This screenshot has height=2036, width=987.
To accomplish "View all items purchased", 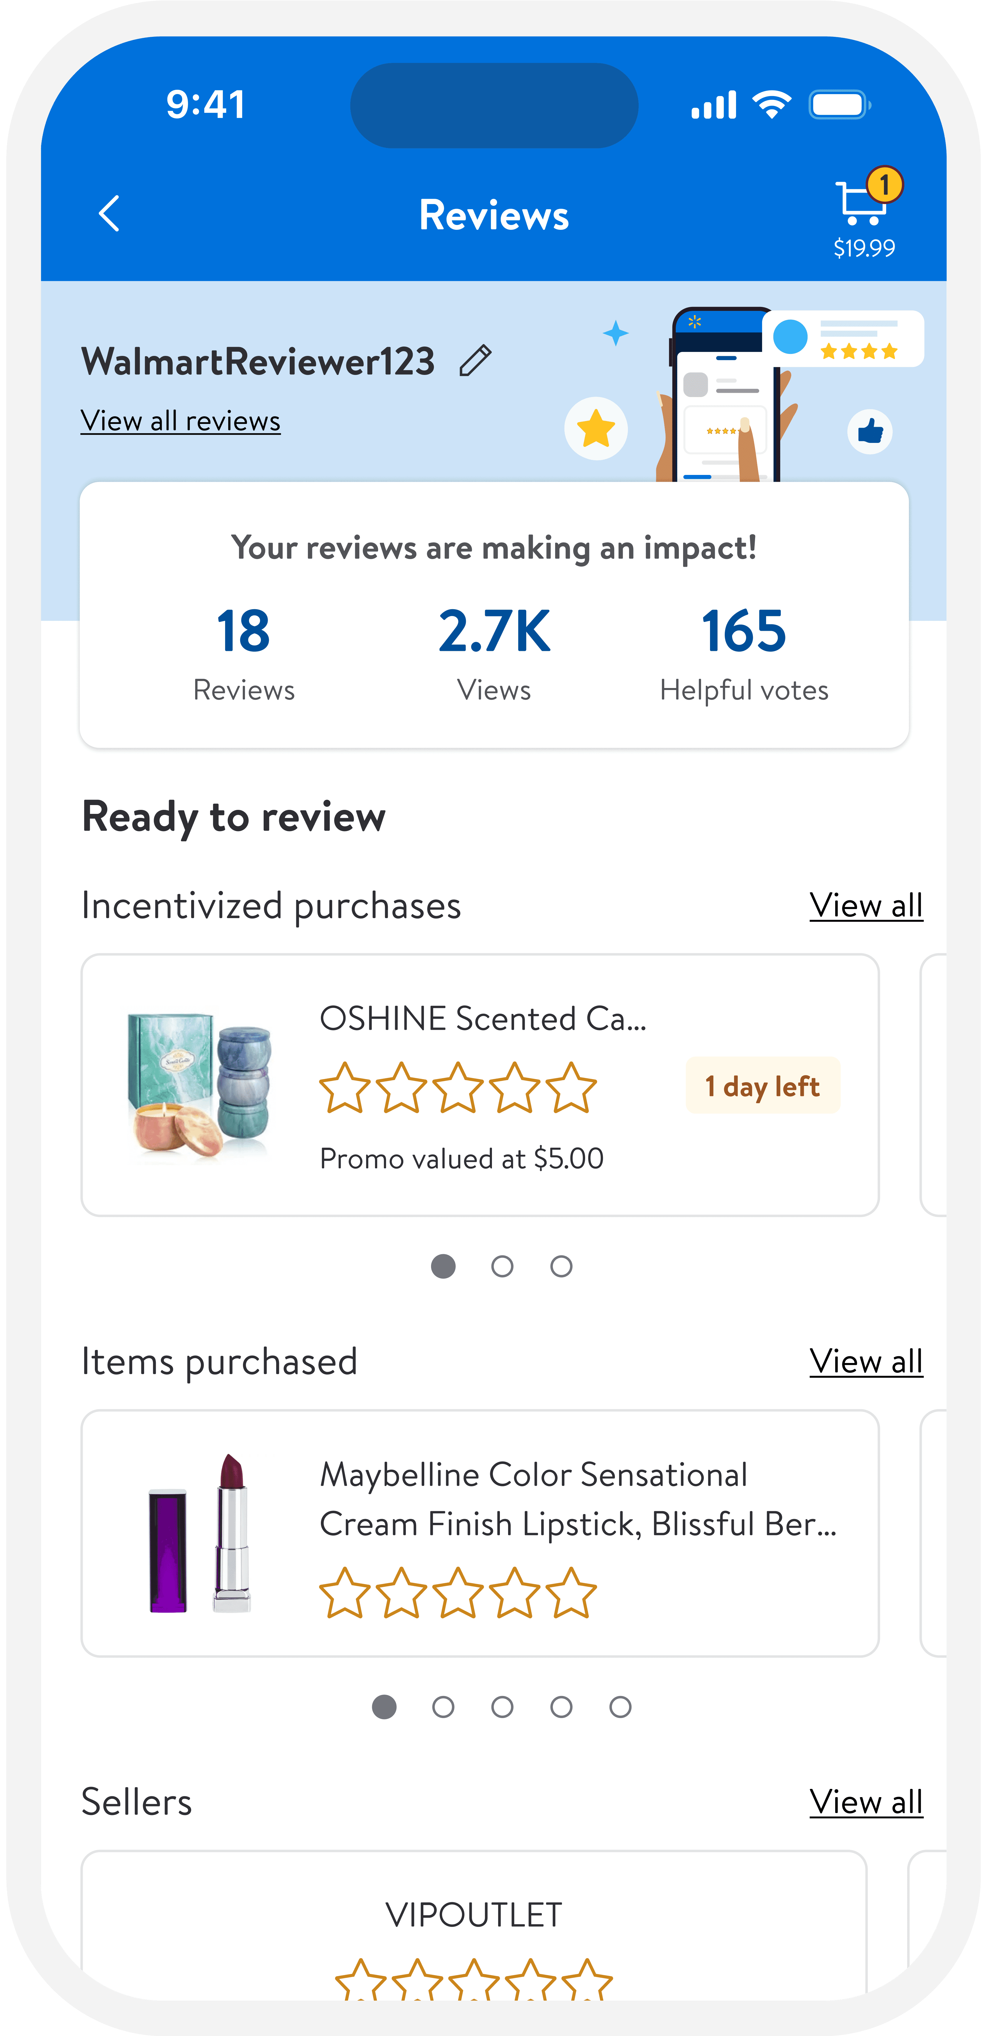I will (x=866, y=1362).
